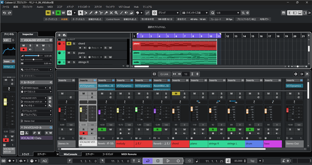The height and width of the screenshot is (165, 312).
Task: Switch to the コードパッド tab
Action: (x=108, y=154)
